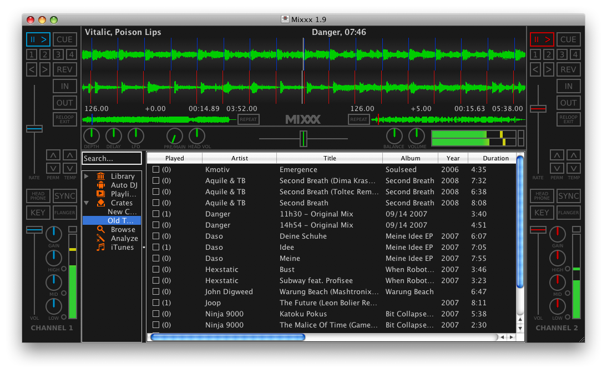This screenshot has width=607, height=373.
Task: Click the crossfader slider handle
Action: tap(303, 138)
